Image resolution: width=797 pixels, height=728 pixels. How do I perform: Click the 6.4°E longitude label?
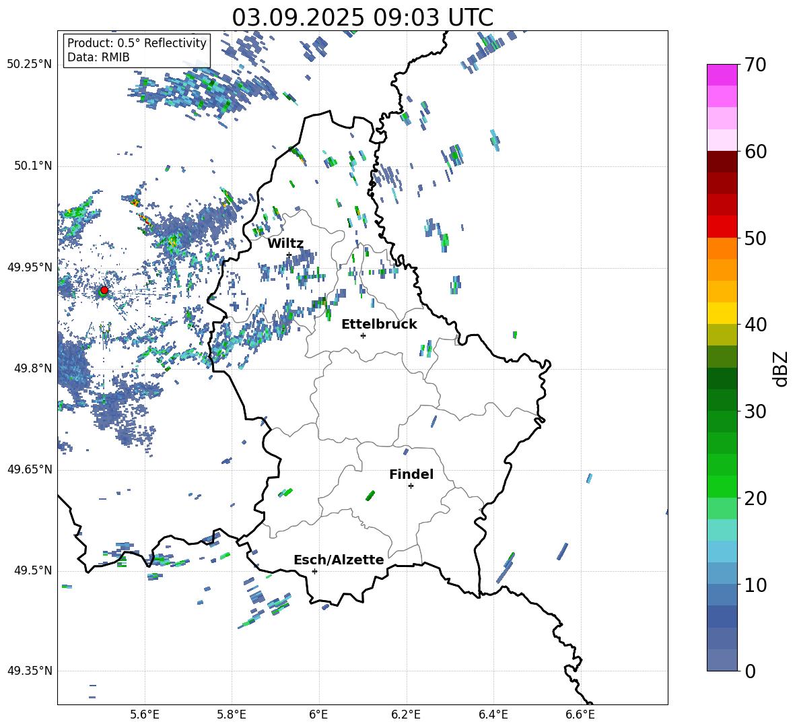click(493, 715)
